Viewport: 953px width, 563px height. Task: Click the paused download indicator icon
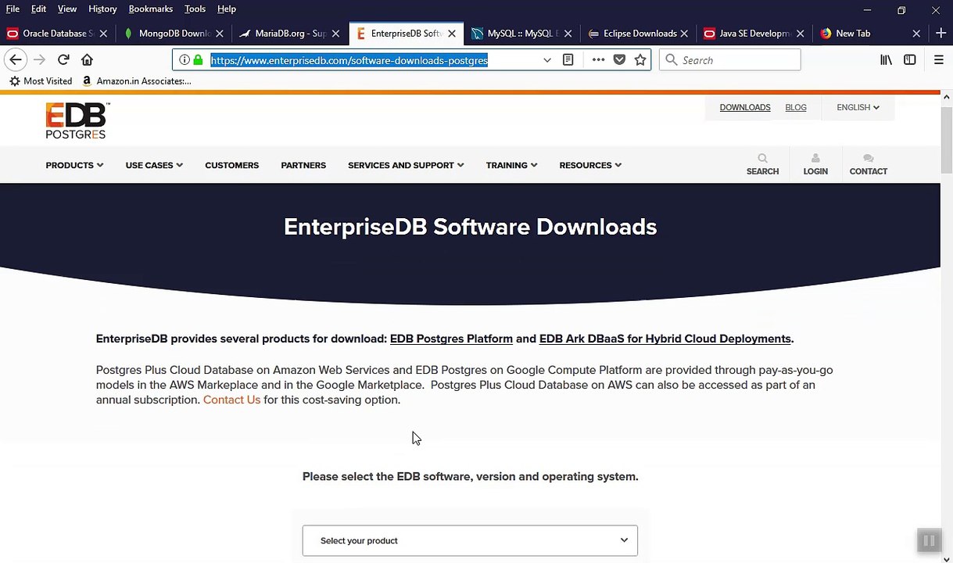click(929, 540)
